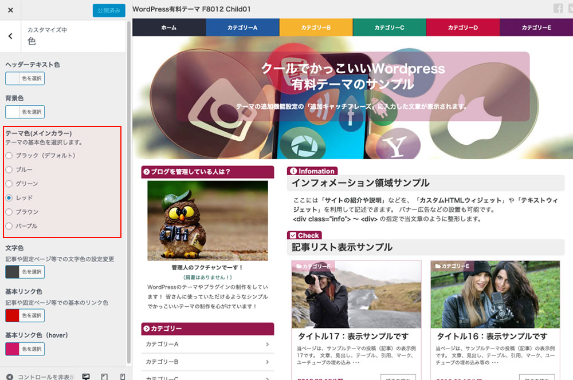This screenshot has height=380, width=573.
Task: Click the chevron next to sidebar カテゴリーA
Action: point(268,344)
